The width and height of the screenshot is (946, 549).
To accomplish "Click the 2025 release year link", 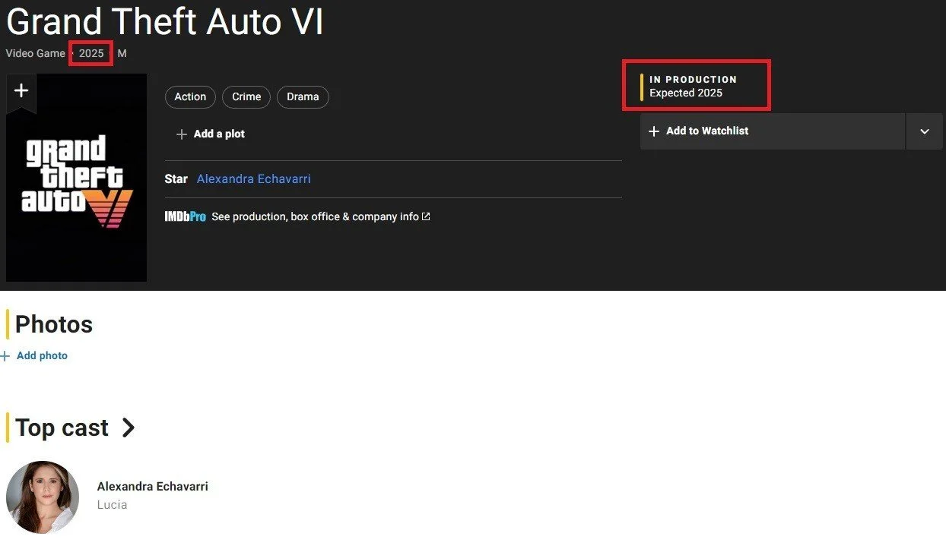I will [91, 54].
